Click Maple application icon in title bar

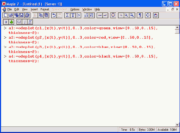[4, 4]
